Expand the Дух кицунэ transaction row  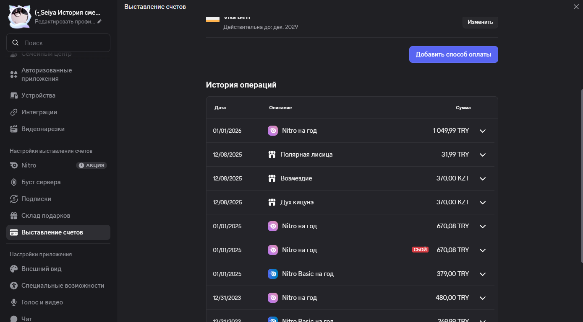483,202
